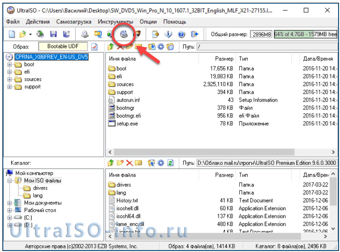Click the document with gear toolbar icon

(x=155, y=34)
